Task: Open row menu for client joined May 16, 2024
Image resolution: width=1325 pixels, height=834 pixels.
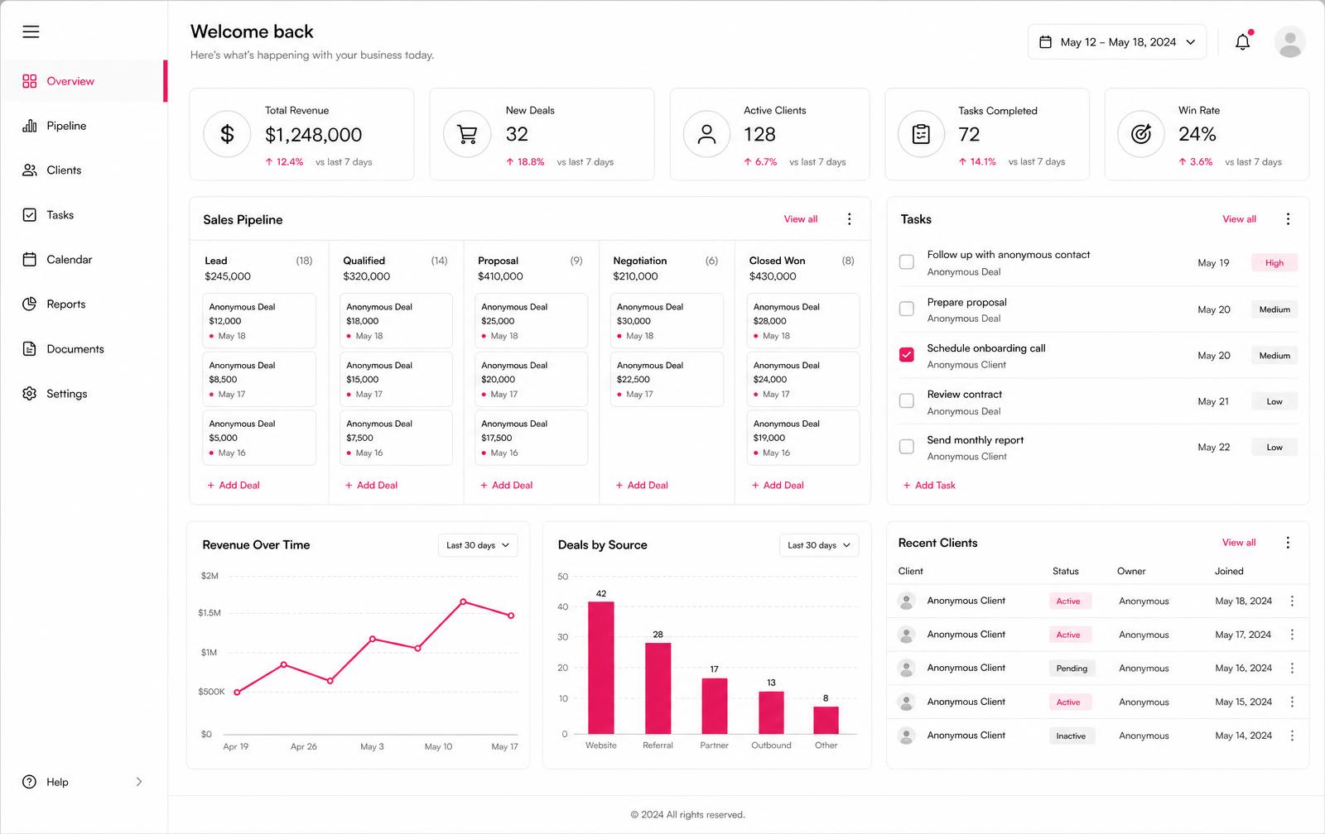Action: (x=1292, y=669)
